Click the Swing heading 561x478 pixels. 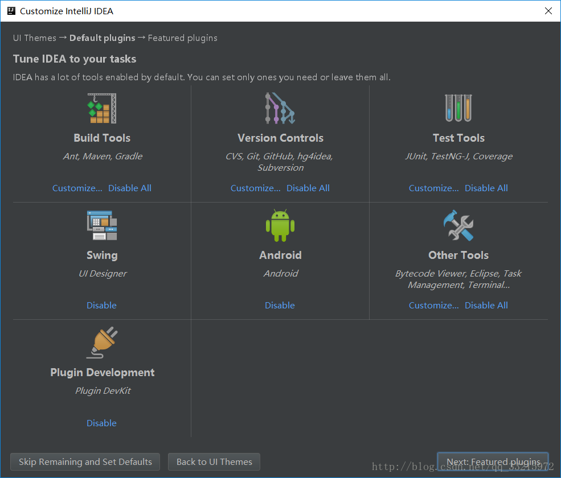102,256
